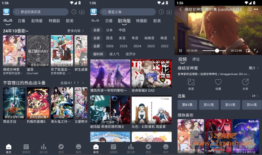The height and width of the screenshot is (155, 262).
Task: Open history clock icon in middle screen
Action: coord(161,12)
